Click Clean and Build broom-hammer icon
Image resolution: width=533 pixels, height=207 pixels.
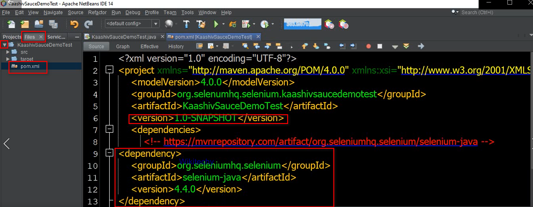[201, 24]
